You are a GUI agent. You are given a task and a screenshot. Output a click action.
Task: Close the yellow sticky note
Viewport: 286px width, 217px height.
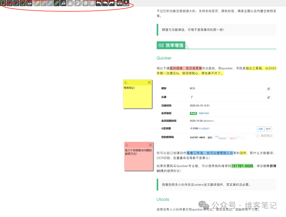click(x=149, y=82)
